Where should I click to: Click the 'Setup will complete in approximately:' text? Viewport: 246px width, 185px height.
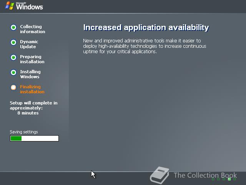tap(33, 105)
